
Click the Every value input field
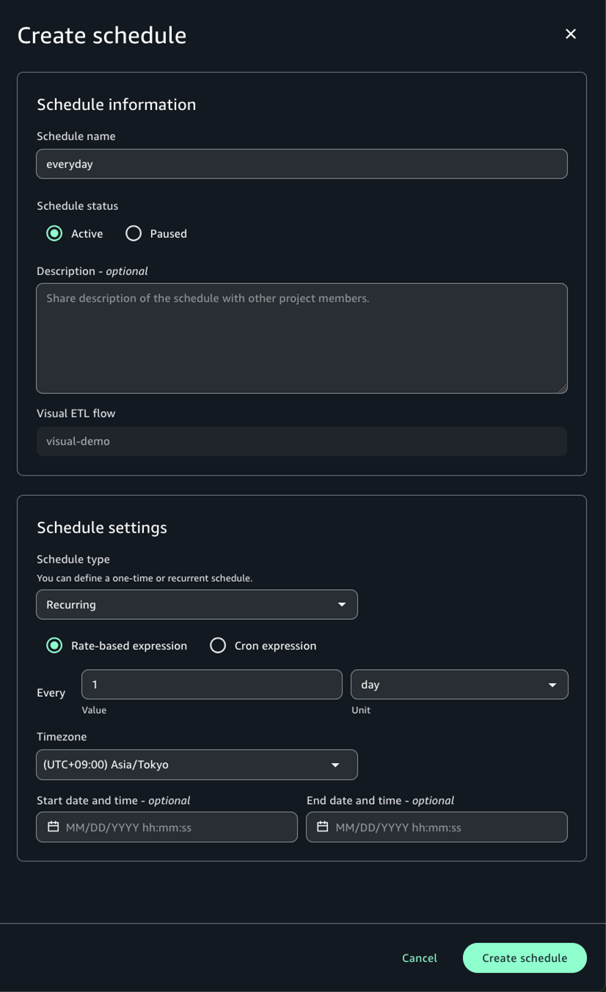(x=211, y=685)
